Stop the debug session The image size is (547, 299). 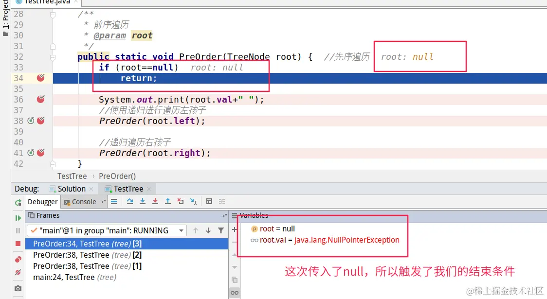coord(18,244)
